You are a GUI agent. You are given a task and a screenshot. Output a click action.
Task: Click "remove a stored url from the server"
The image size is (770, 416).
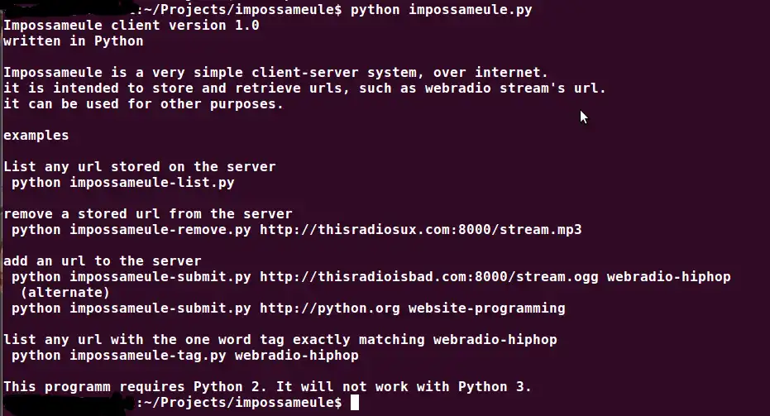(x=148, y=213)
